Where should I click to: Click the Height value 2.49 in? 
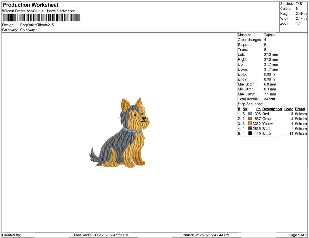tap(301, 14)
